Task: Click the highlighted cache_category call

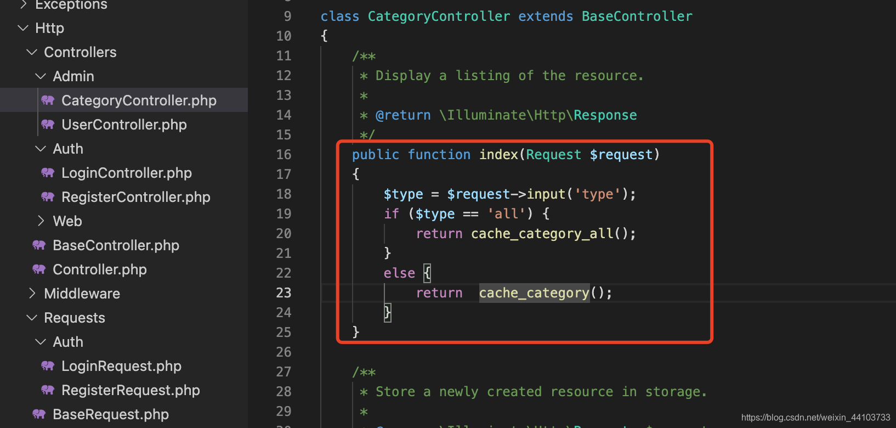Action: [x=534, y=293]
